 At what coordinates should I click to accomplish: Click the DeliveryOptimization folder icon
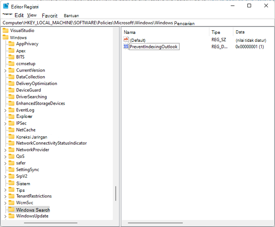[x=11, y=83]
